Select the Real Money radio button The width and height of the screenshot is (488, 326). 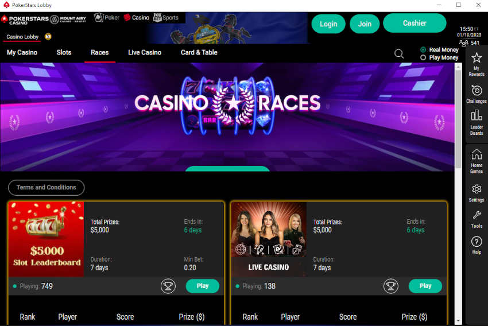point(423,49)
